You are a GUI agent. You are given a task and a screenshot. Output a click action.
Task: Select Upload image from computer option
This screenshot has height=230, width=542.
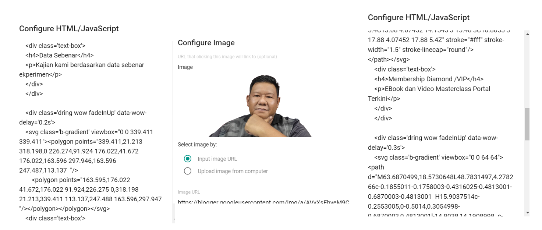pyautogui.click(x=188, y=171)
